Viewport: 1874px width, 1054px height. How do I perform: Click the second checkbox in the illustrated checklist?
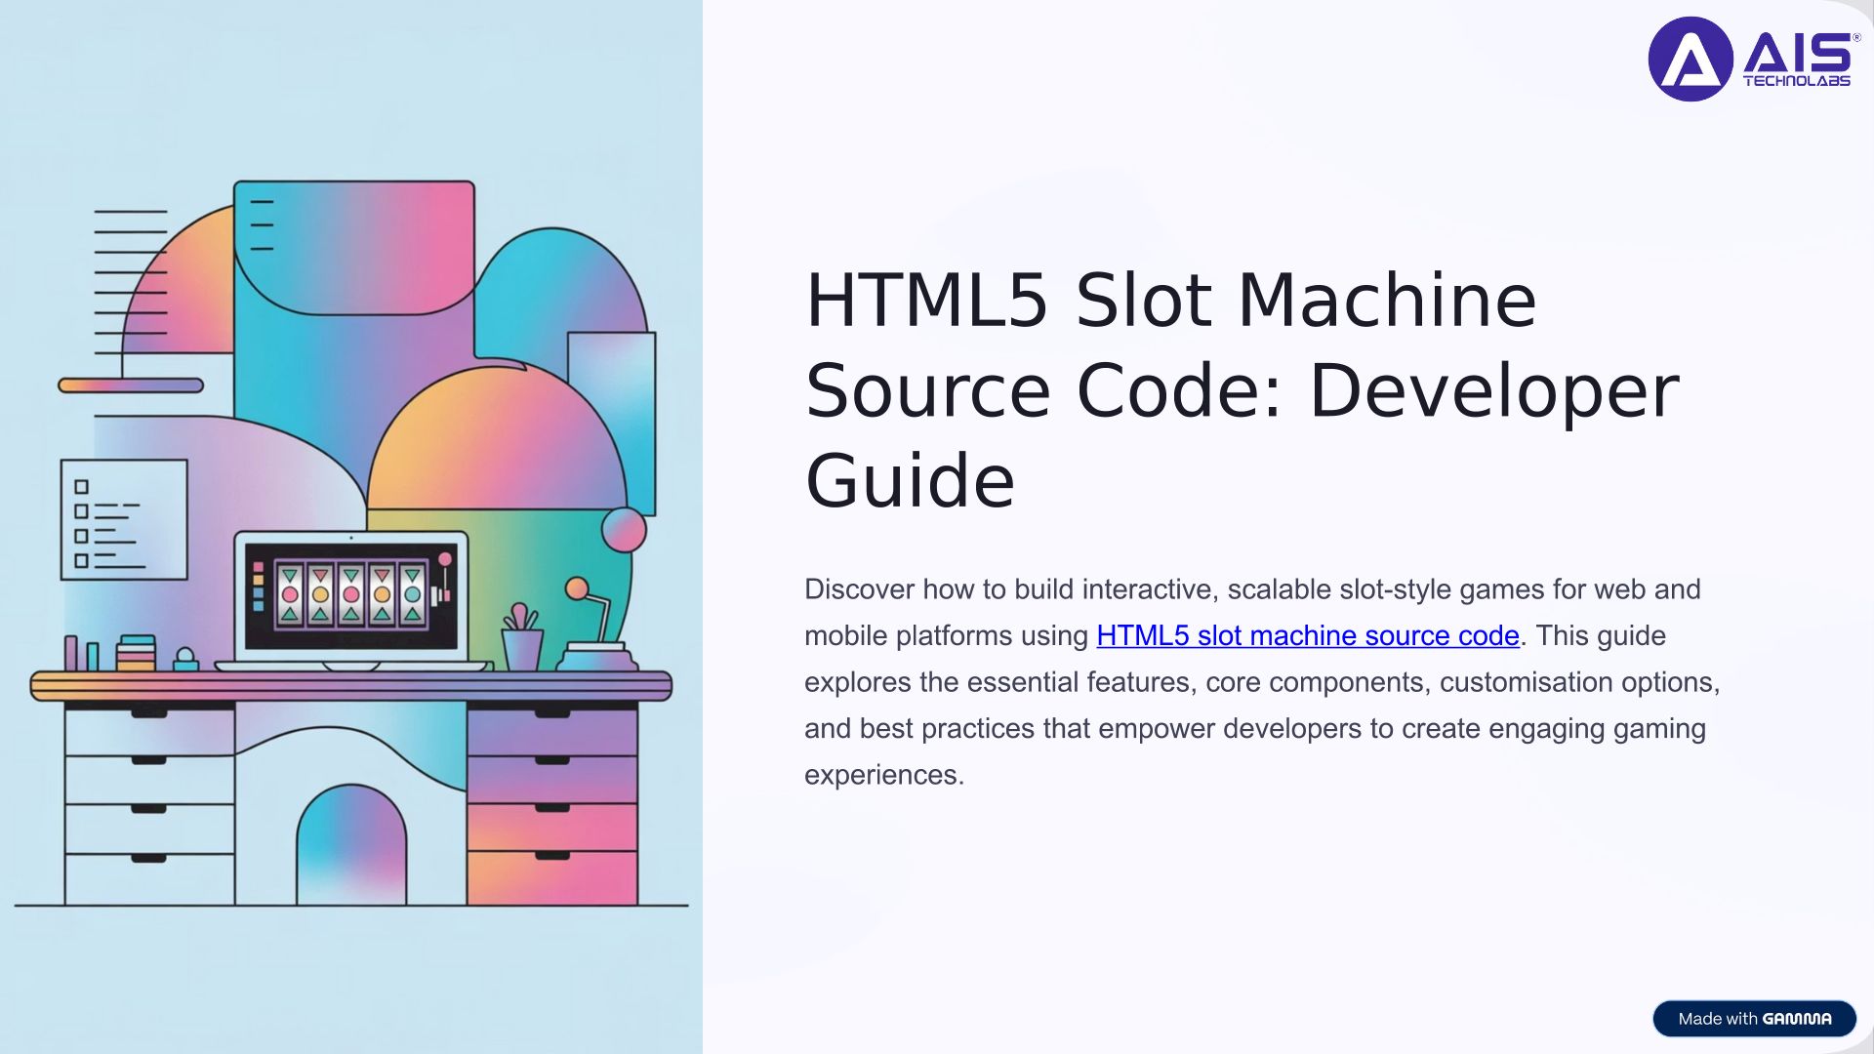(82, 511)
